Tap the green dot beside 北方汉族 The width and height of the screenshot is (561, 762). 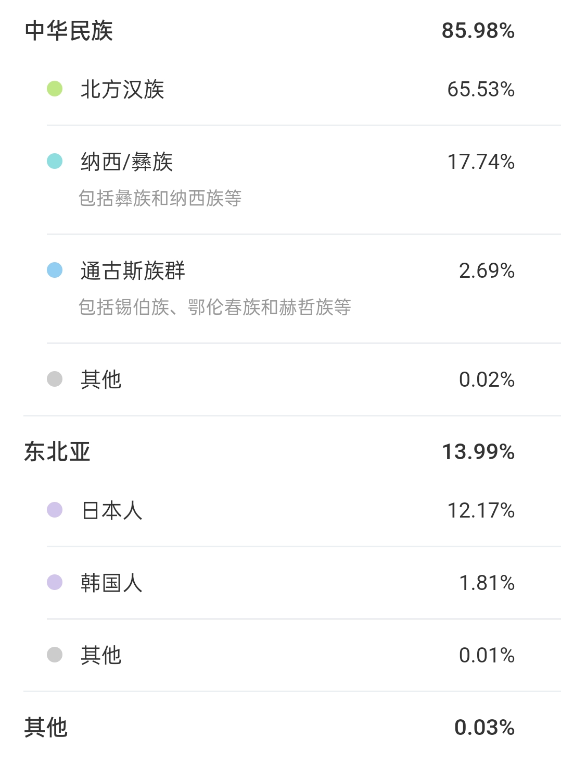(x=55, y=89)
